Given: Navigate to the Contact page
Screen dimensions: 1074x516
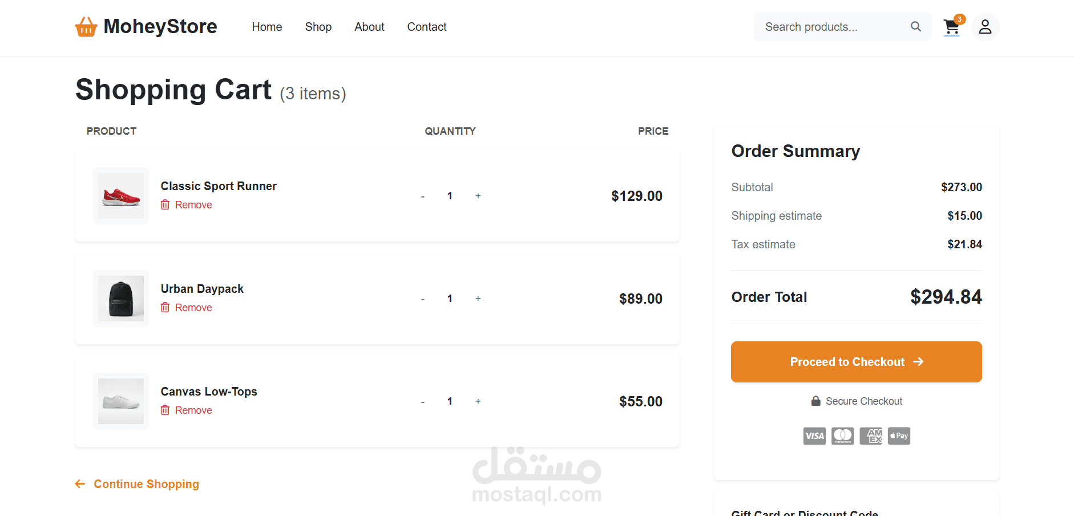Looking at the screenshot, I should point(427,27).
